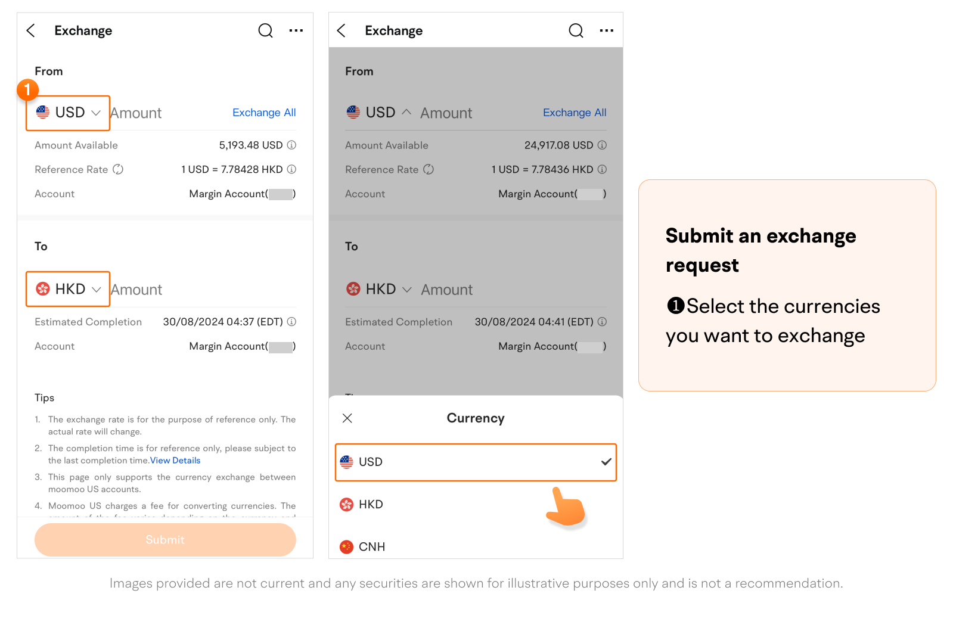
Task: Click the Submit button
Action: coord(165,540)
